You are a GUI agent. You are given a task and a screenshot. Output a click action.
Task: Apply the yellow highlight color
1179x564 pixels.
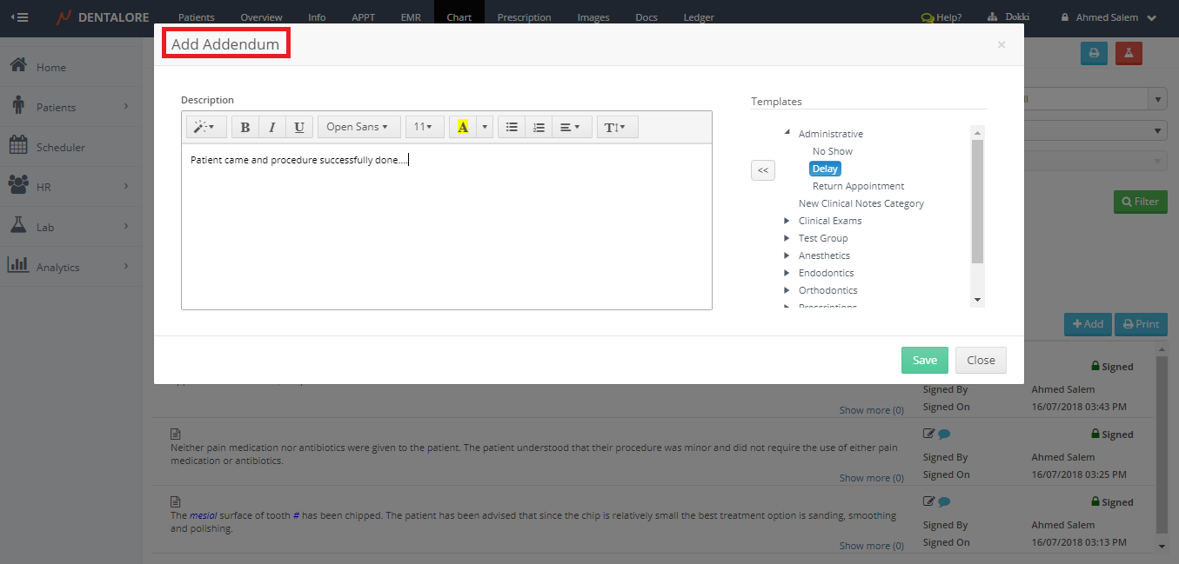[x=462, y=127]
